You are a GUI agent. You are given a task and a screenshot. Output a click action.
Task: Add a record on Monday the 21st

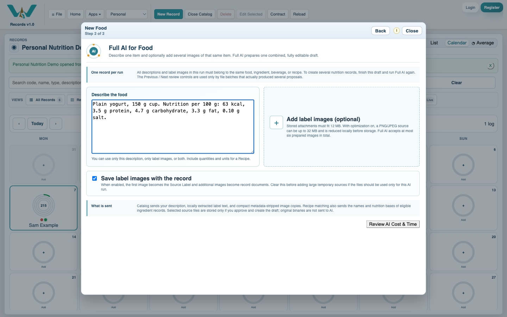(44, 293)
